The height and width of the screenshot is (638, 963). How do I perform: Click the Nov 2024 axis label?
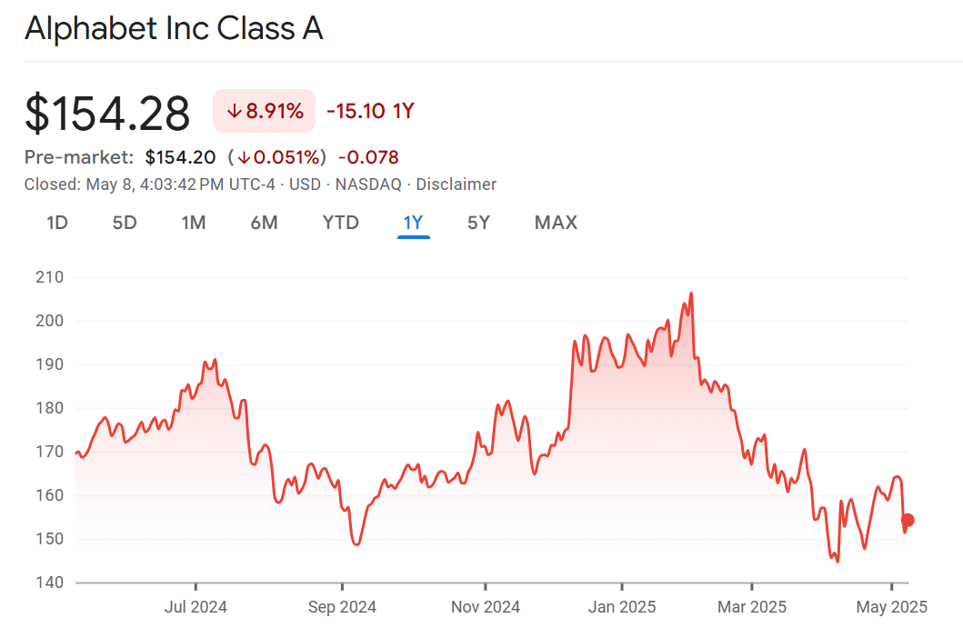(x=486, y=607)
